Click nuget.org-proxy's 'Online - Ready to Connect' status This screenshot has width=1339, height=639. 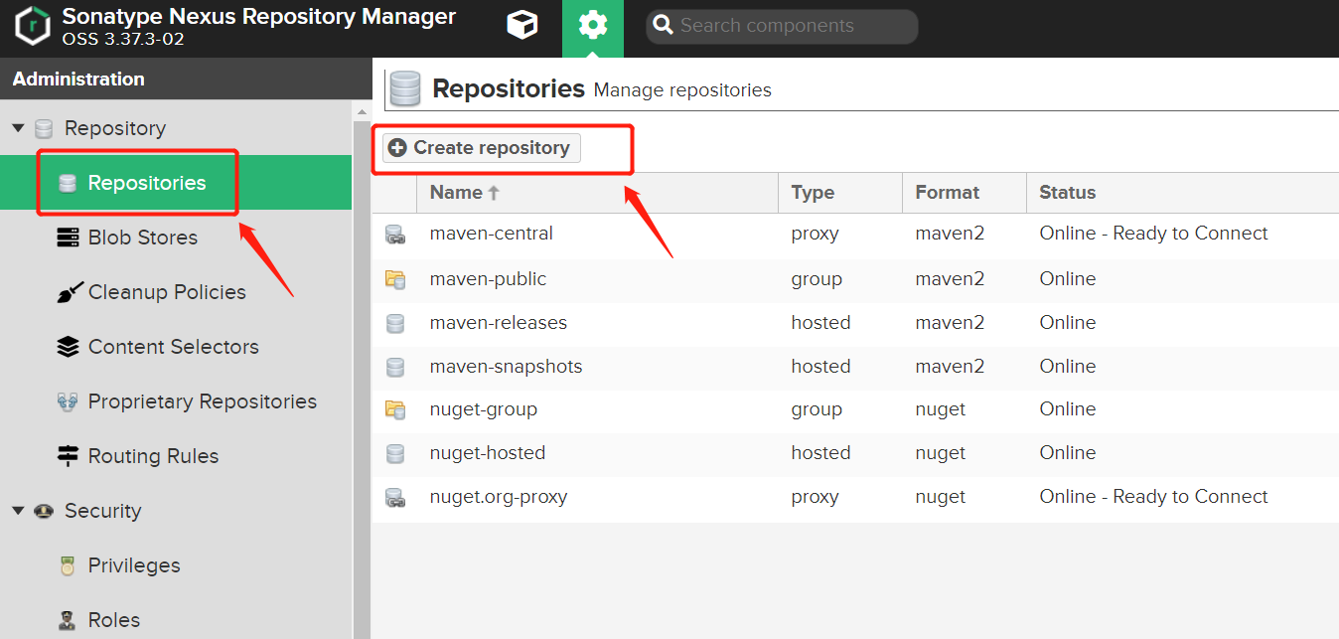pyautogui.click(x=1153, y=497)
